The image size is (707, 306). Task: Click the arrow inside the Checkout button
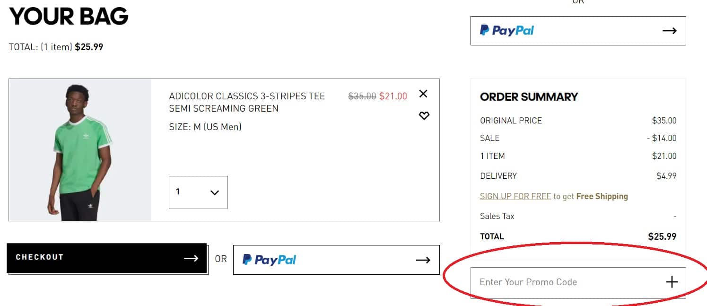[x=191, y=258]
